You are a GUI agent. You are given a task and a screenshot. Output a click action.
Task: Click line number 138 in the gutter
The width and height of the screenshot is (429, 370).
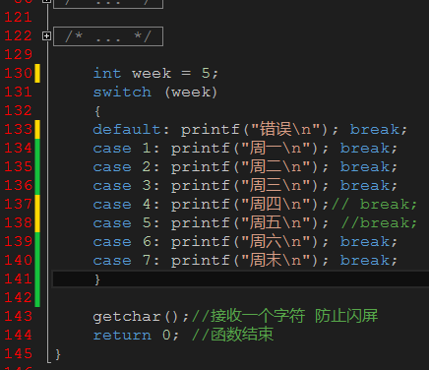coord(18,223)
